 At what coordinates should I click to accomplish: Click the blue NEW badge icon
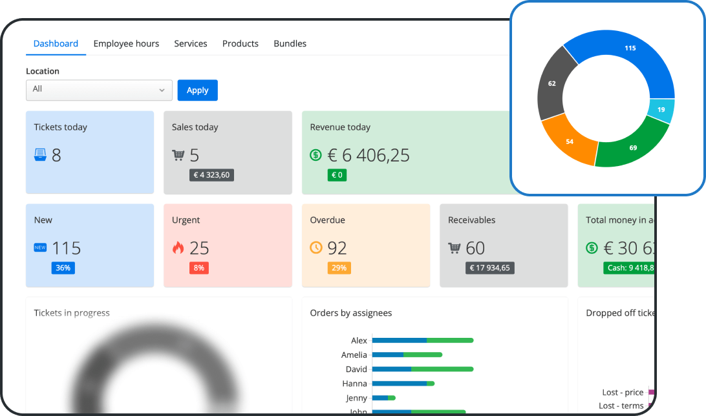pos(41,248)
